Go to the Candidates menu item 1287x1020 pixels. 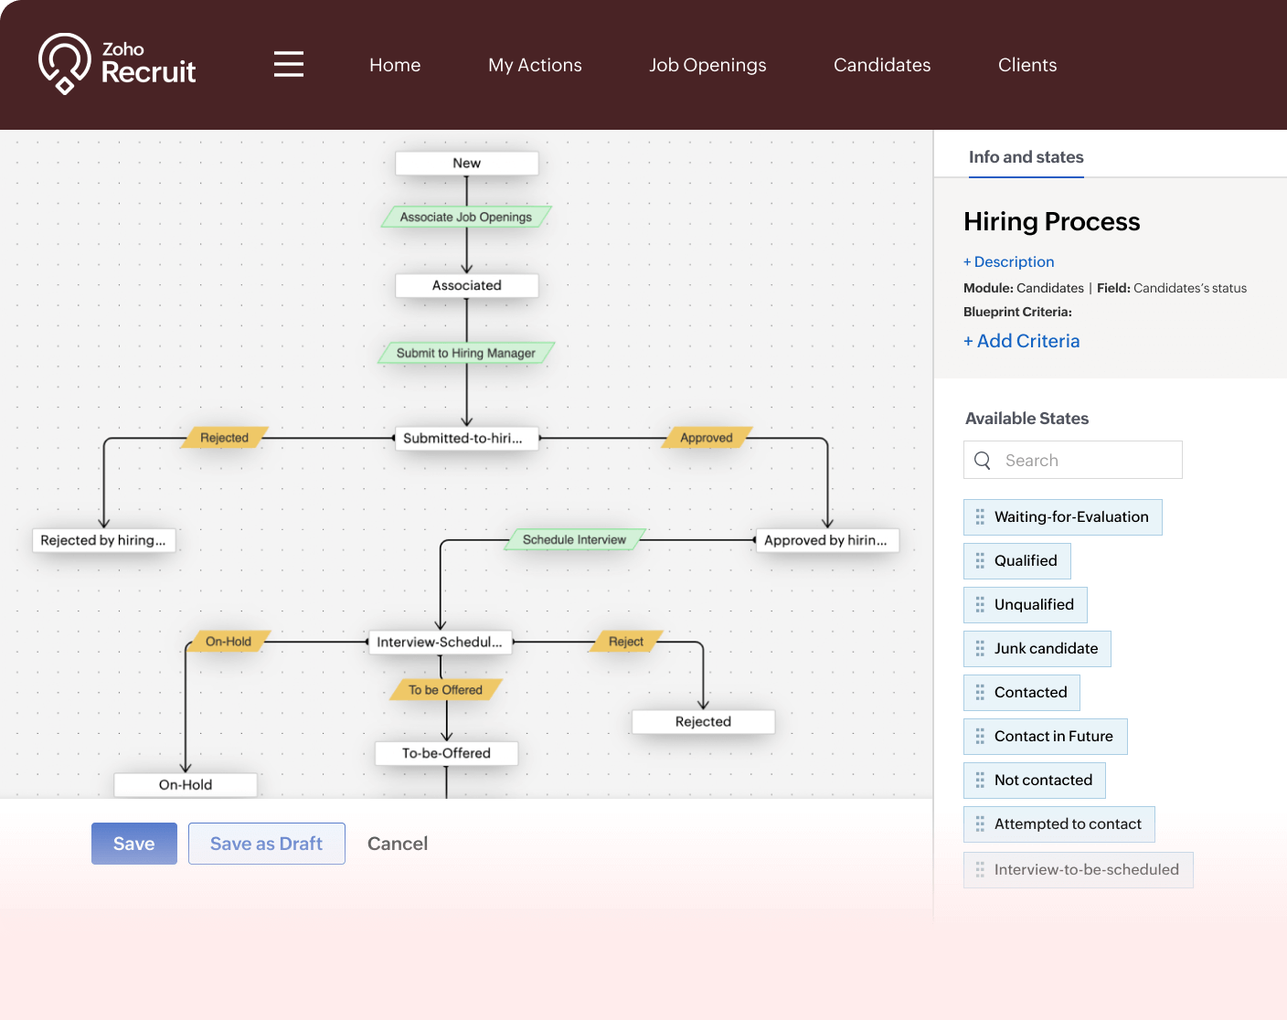pyautogui.click(x=882, y=65)
